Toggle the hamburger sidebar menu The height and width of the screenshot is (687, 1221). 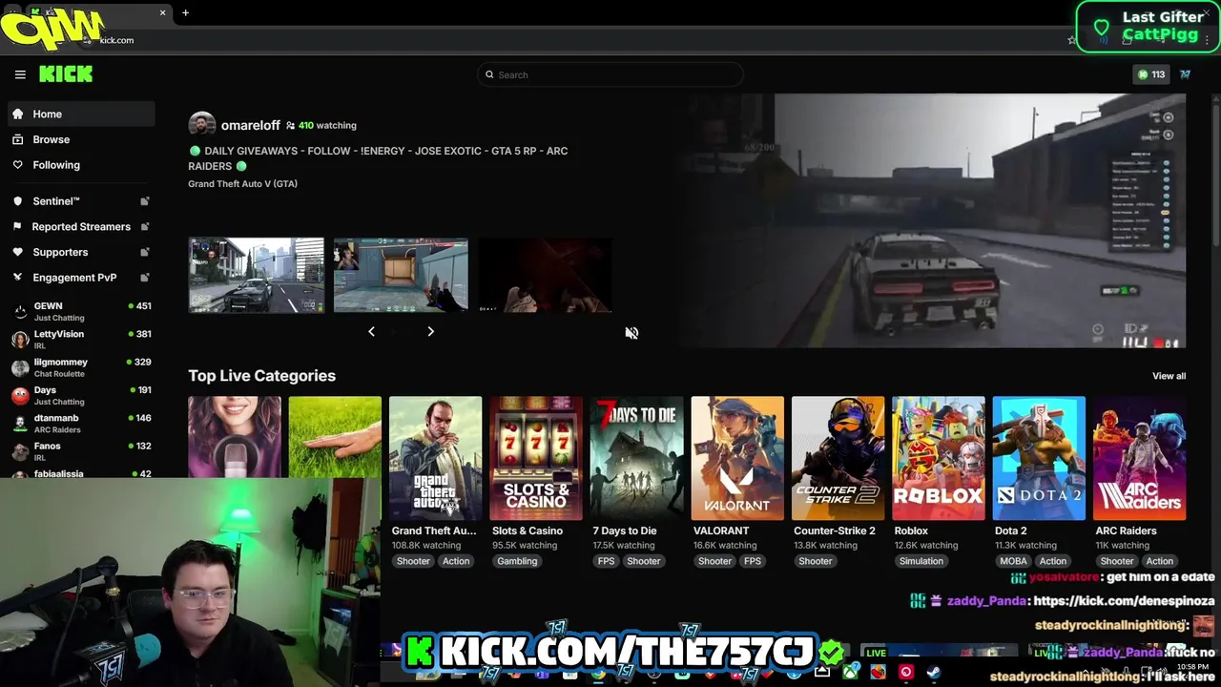coord(20,74)
